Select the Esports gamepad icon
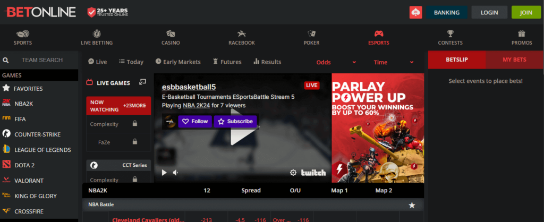 378,34
